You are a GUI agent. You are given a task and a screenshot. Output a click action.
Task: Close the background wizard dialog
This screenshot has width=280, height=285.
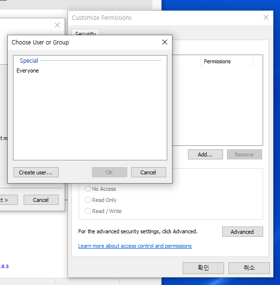pyautogui.click(x=57, y=25)
